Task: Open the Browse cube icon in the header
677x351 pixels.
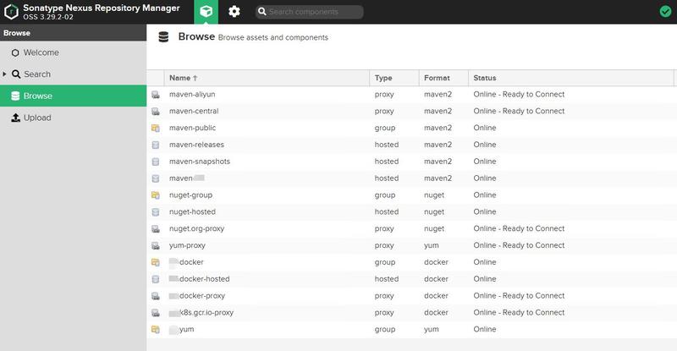Action: pos(206,12)
